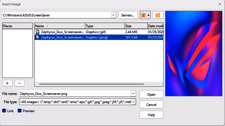Click the 101.5 kB size cell
Image resolution: width=225 pixels, height=126 pixels.
(x=131, y=37)
